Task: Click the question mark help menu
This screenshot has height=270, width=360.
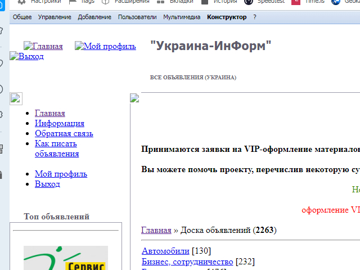Action: click(255, 17)
